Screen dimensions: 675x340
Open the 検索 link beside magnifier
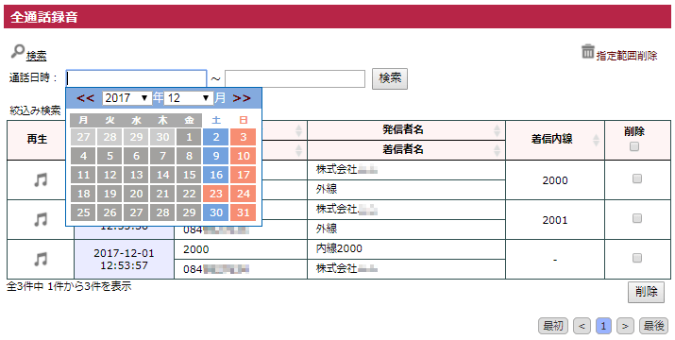(x=36, y=56)
